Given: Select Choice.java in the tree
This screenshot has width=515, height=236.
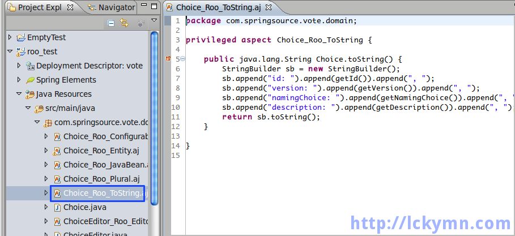Looking at the screenshot, I should (x=85, y=207).
